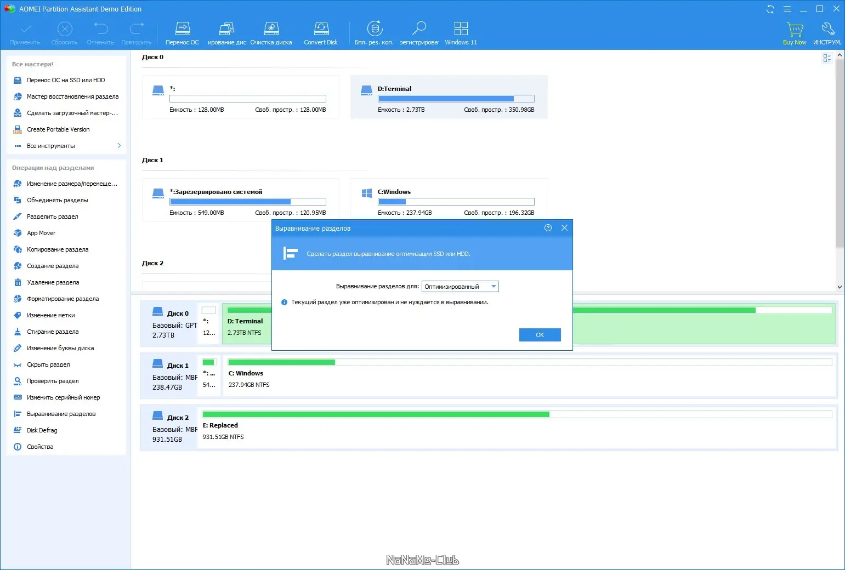Select Изменение буквы диска operation
This screenshot has height=570, width=845.
(x=66, y=348)
